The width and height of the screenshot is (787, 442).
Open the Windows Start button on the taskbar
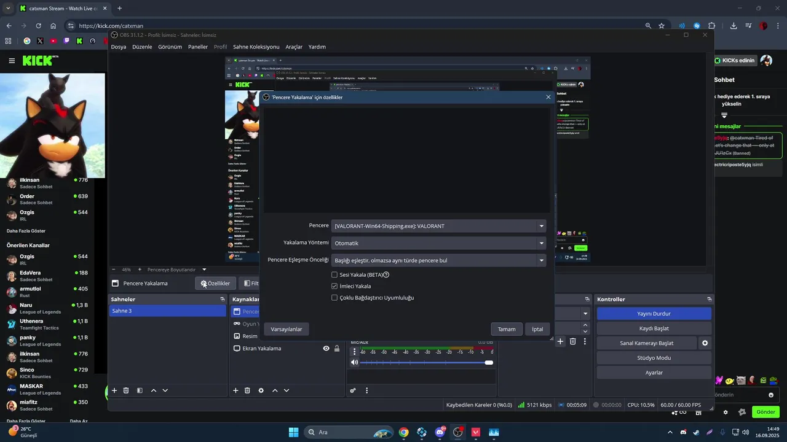coord(293,432)
